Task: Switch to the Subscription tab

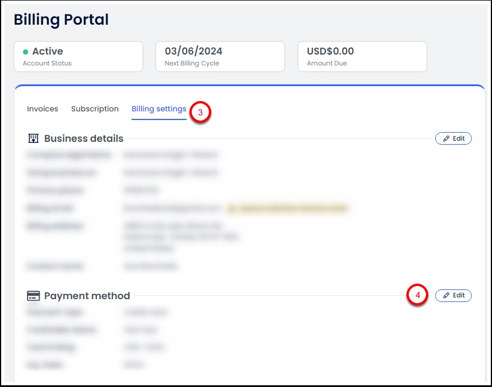Action: pos(95,109)
